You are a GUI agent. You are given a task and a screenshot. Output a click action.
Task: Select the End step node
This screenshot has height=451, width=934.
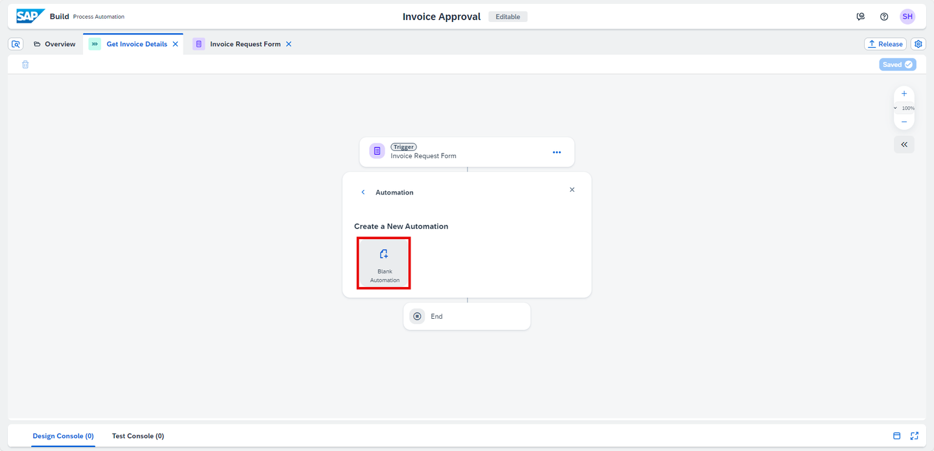[x=467, y=316]
